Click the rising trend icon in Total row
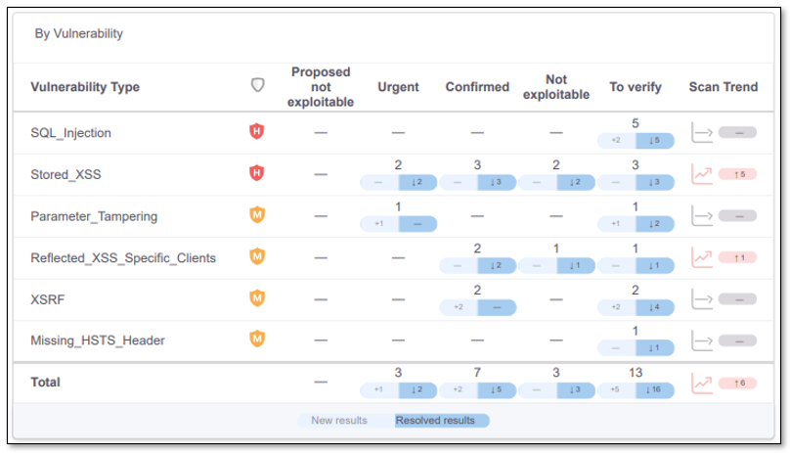790x453 pixels. (702, 383)
